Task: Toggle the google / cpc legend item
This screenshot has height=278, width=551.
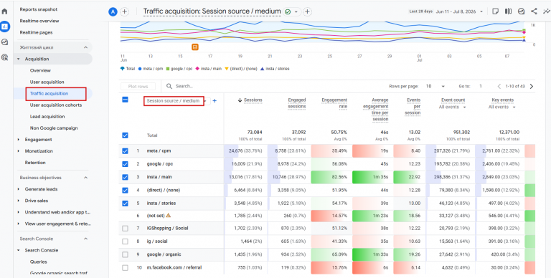Action: pos(179,69)
